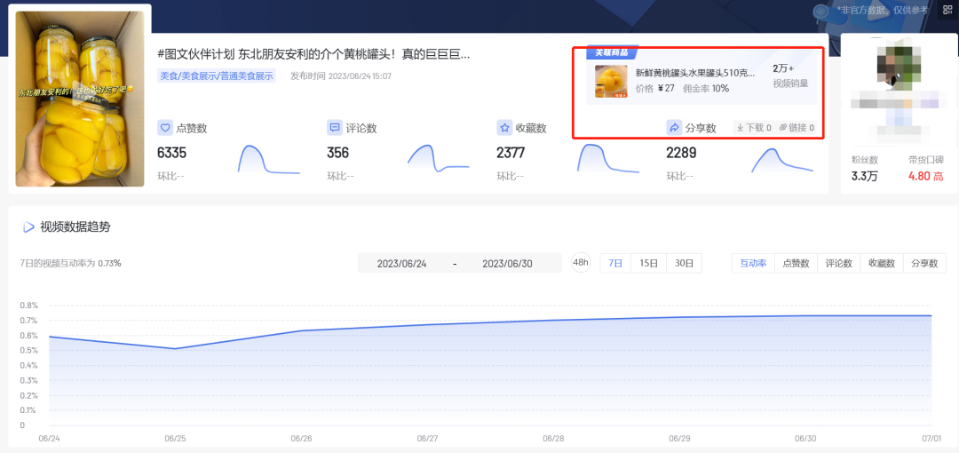Click the 评论数 trend sparkline
Image resolution: width=959 pixels, height=453 pixels.
438,159
